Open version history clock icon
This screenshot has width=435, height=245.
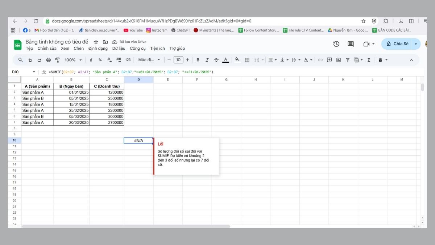pyautogui.click(x=336, y=44)
